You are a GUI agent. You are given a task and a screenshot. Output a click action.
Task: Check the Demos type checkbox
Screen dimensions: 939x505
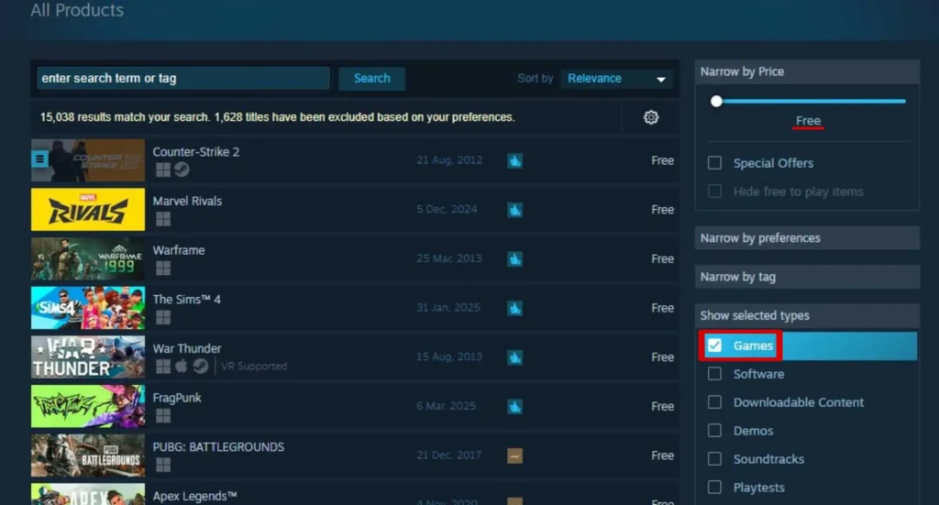point(714,431)
